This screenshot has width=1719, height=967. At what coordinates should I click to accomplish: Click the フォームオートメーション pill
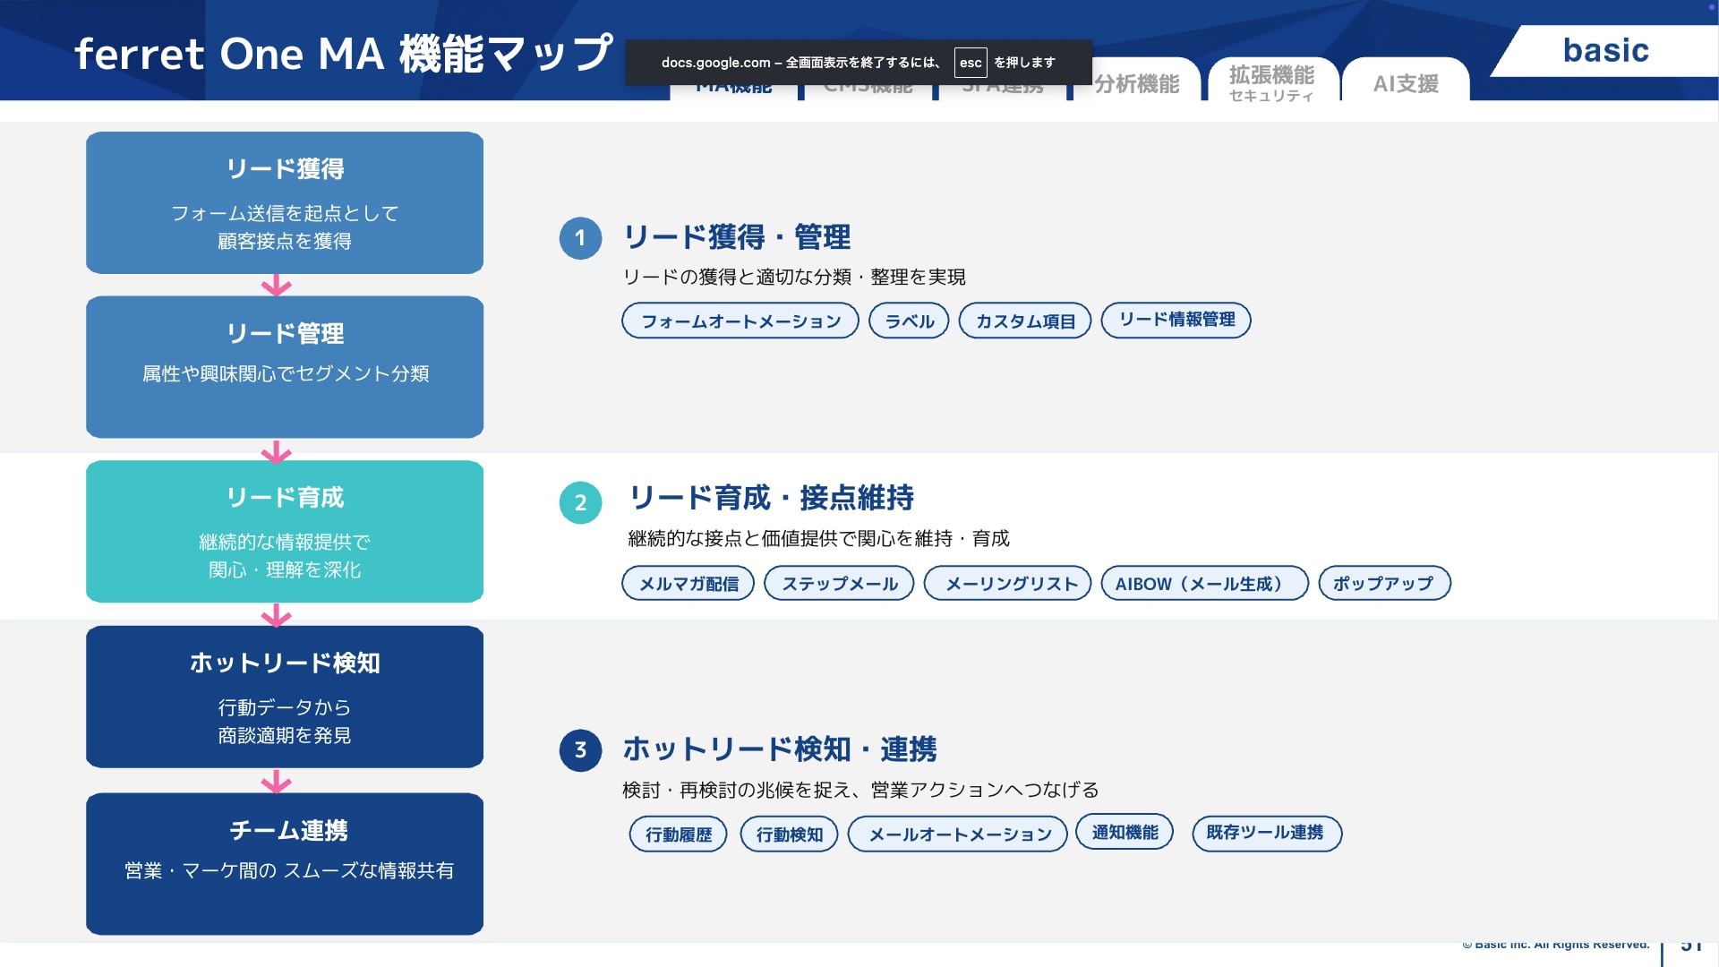click(740, 321)
